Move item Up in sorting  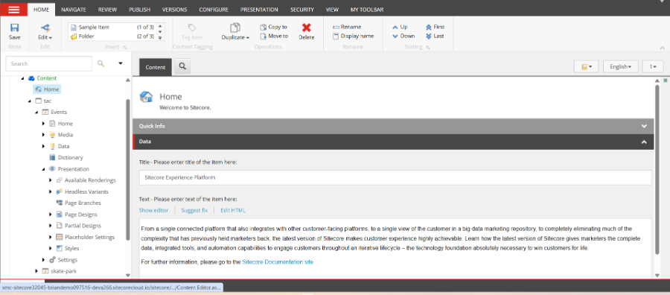tap(400, 27)
